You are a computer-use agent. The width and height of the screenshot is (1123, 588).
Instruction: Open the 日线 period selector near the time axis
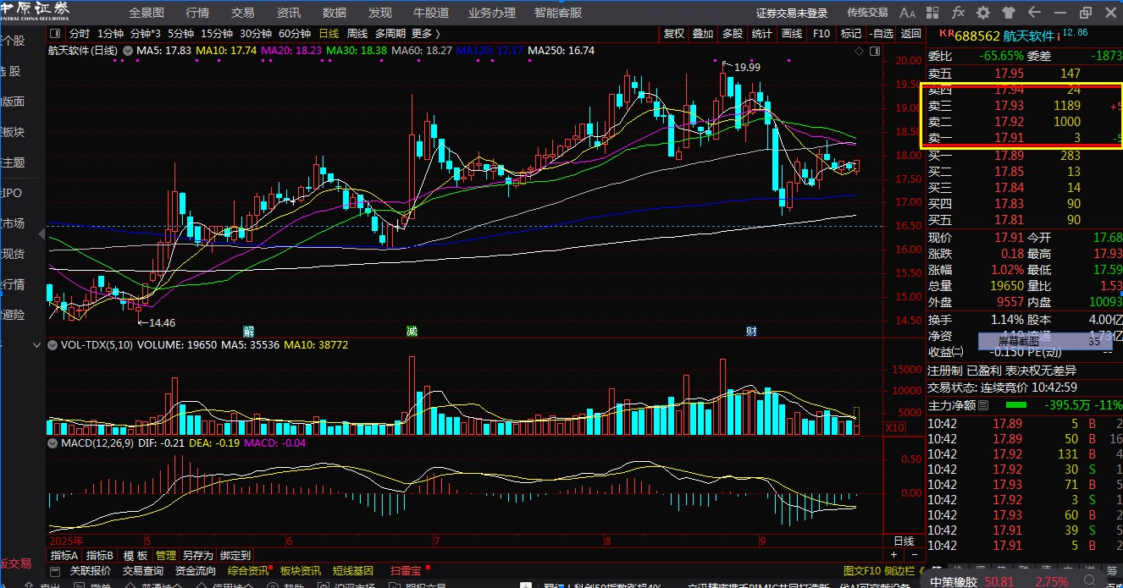pyautogui.click(x=904, y=541)
